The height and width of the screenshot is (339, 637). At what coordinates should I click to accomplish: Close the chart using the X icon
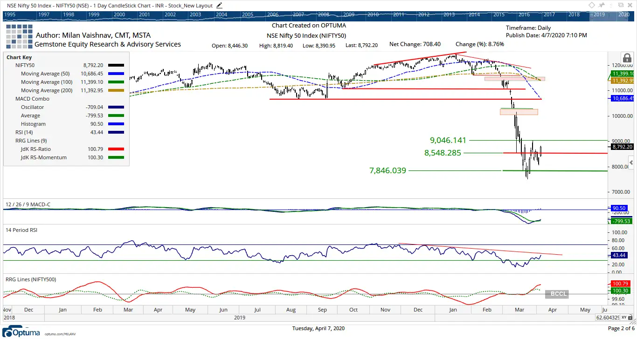coord(631,5)
